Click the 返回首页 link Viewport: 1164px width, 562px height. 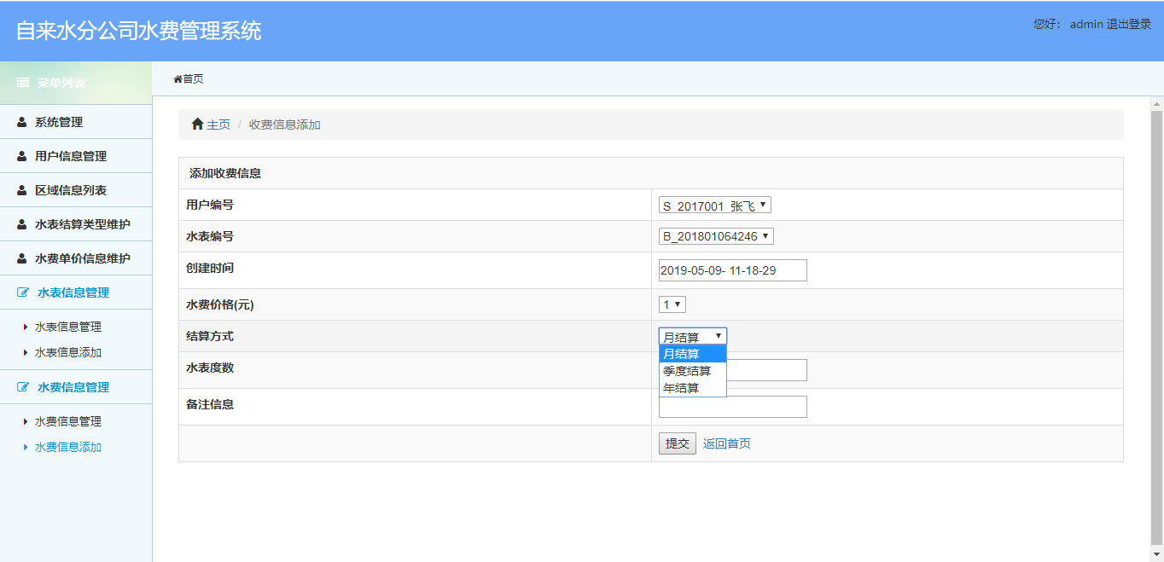[725, 443]
